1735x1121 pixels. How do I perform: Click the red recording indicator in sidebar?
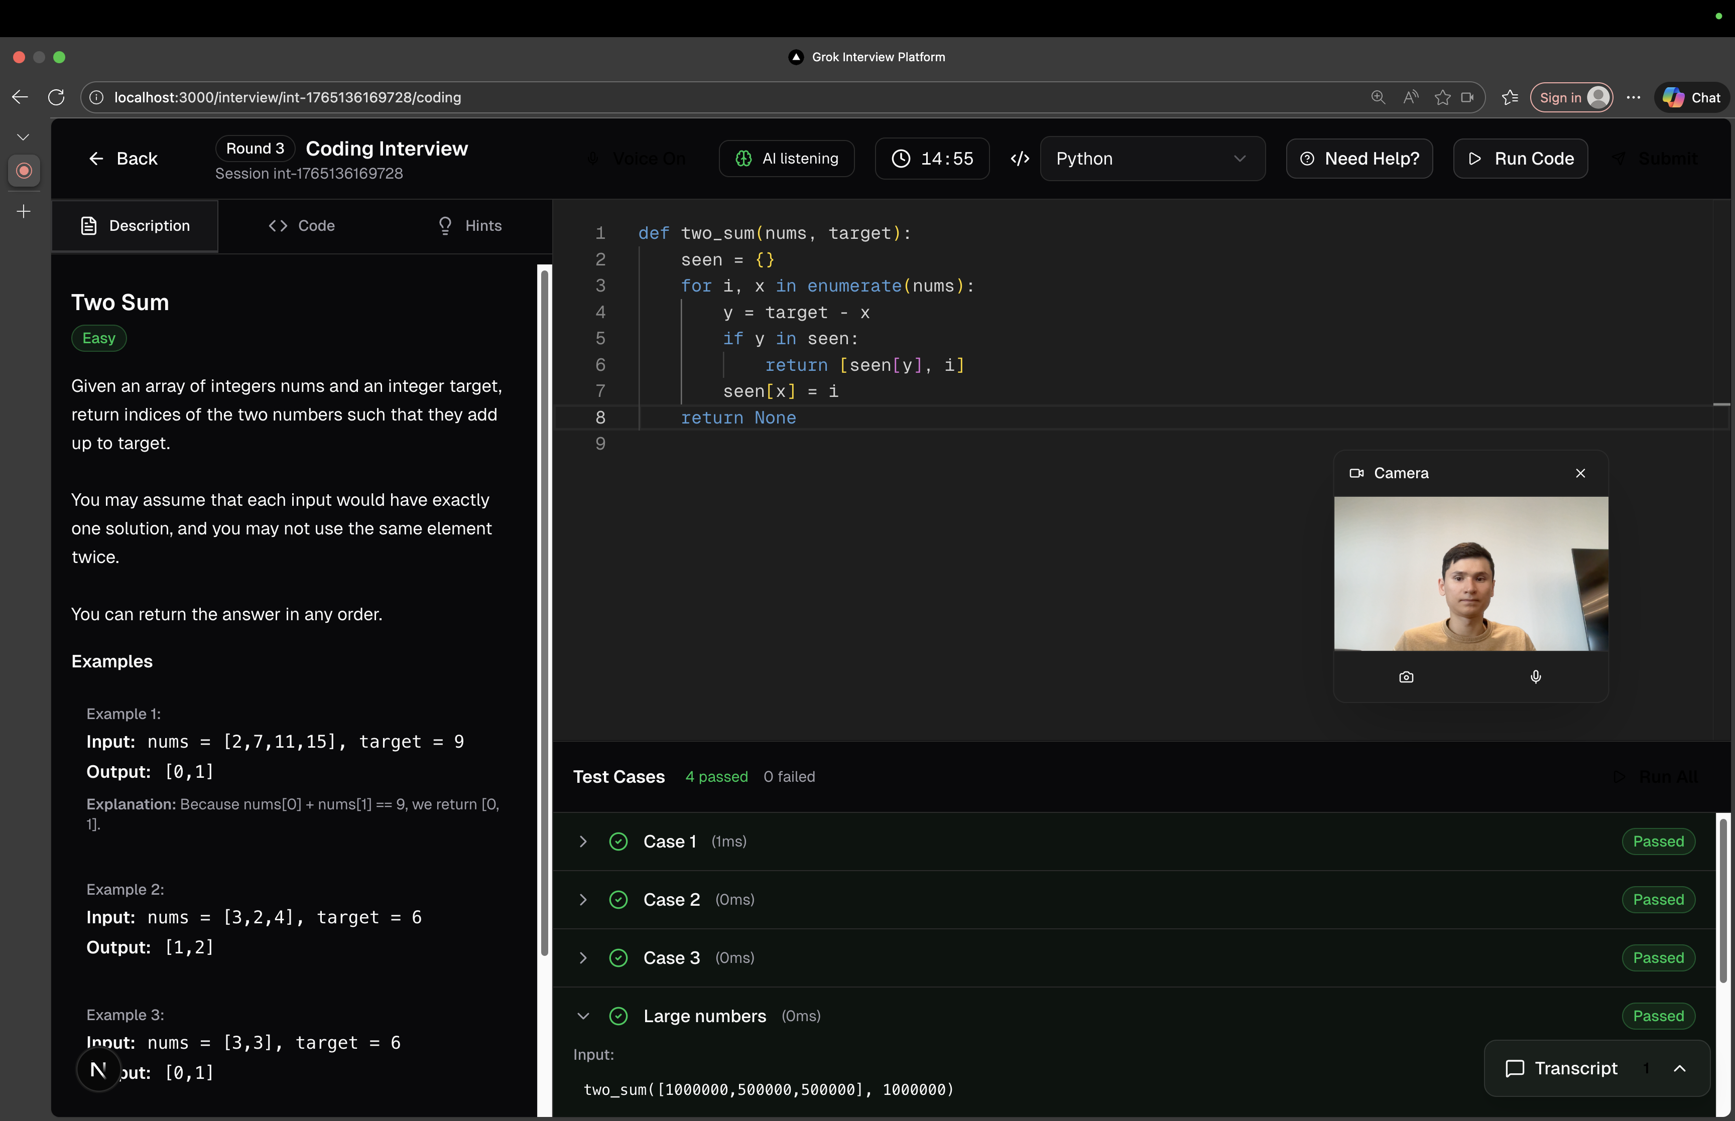[24, 170]
